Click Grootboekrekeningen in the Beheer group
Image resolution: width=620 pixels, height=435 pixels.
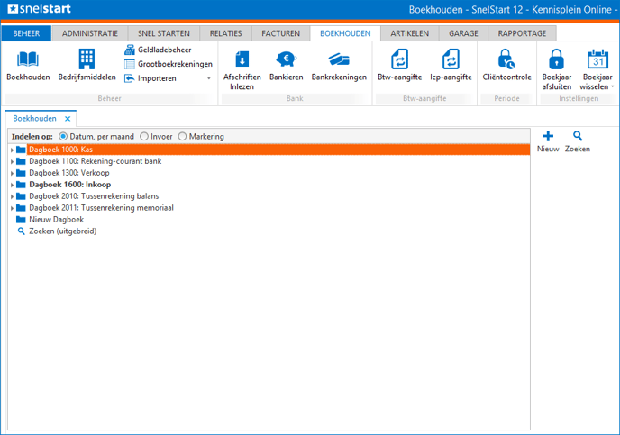point(169,64)
